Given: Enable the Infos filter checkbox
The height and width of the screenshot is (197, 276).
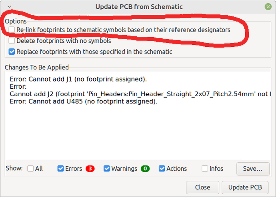Looking at the screenshot, I should pos(205,169).
